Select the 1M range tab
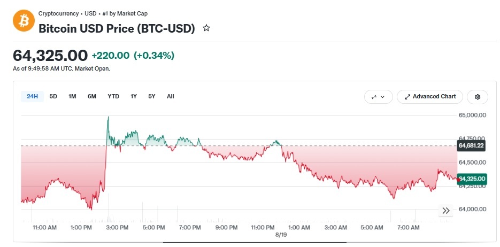 click(72, 97)
